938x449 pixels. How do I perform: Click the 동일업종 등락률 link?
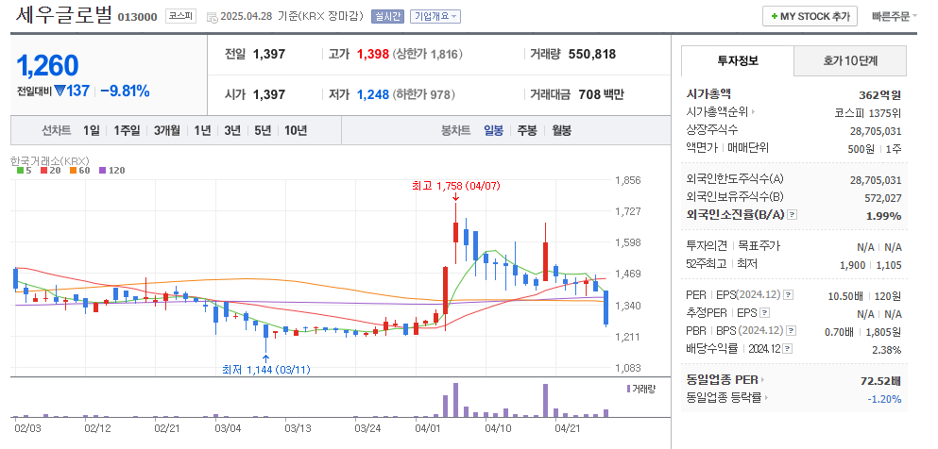(724, 398)
